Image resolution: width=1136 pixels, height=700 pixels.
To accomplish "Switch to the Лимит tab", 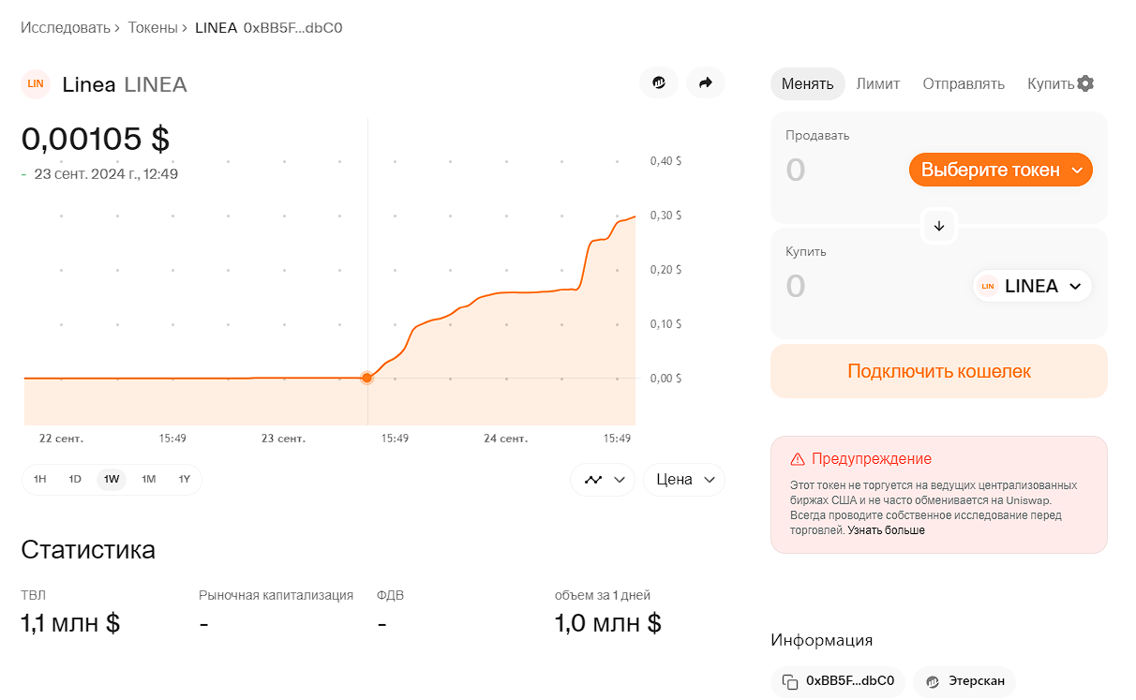I will (x=878, y=82).
